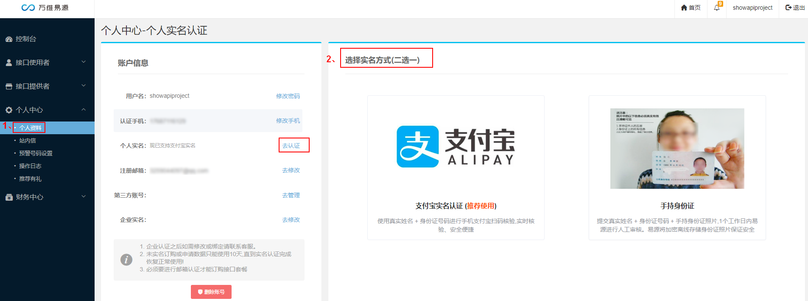Open 操作日志 in the sidebar
The image size is (808, 301).
[x=31, y=166]
